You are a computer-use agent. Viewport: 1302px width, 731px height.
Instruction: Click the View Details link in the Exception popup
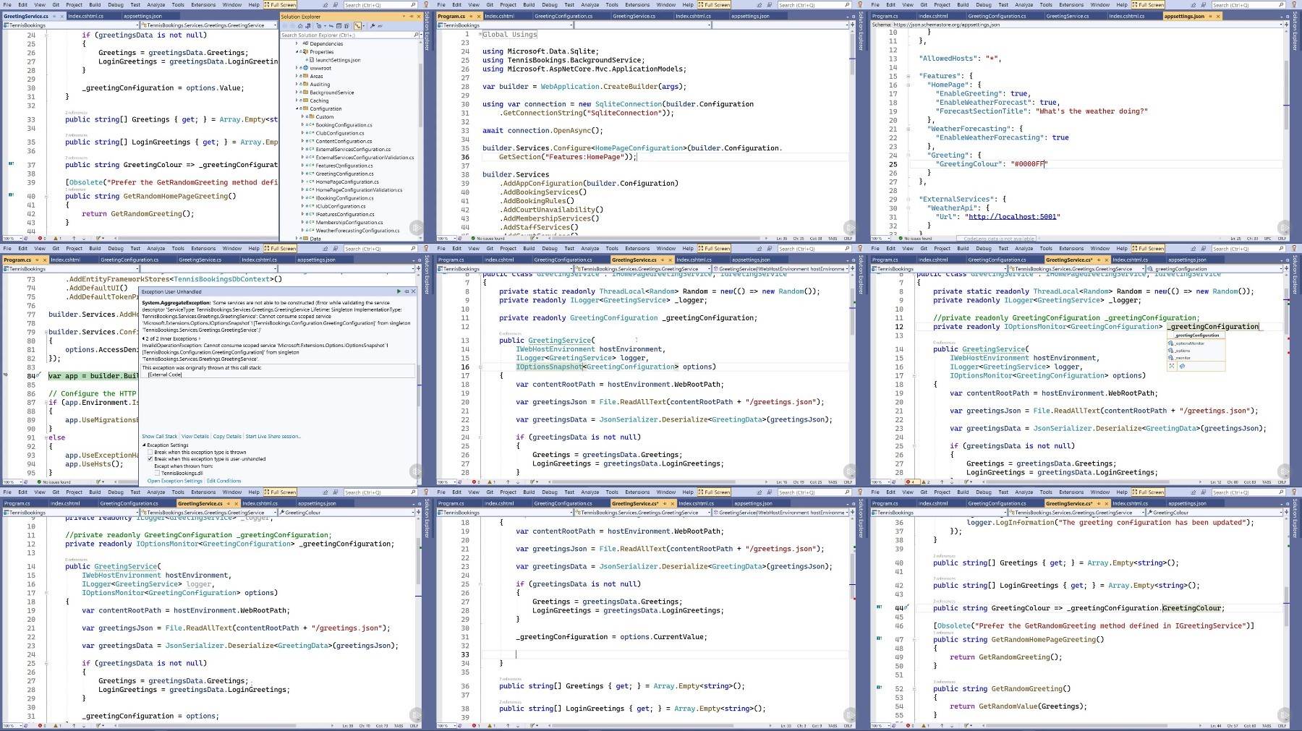point(195,436)
